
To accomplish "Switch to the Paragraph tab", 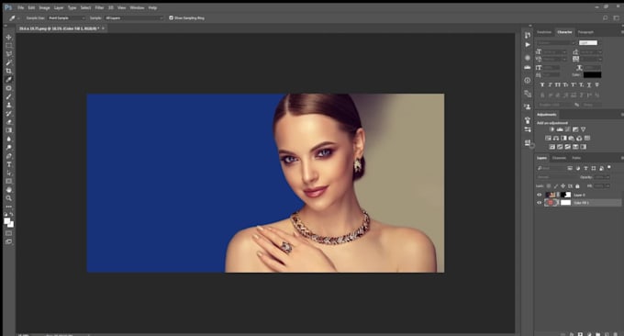I will click(x=585, y=32).
